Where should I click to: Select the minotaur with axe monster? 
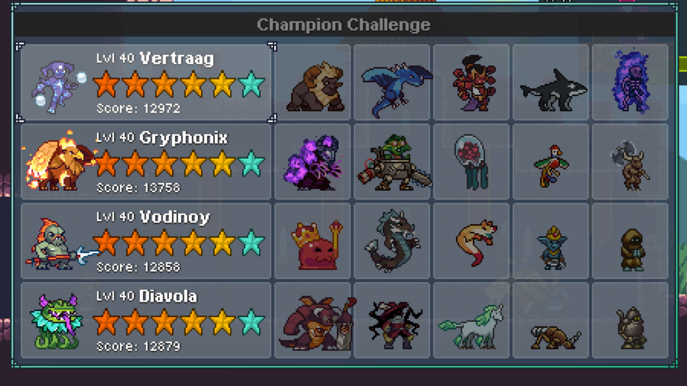[x=630, y=162]
